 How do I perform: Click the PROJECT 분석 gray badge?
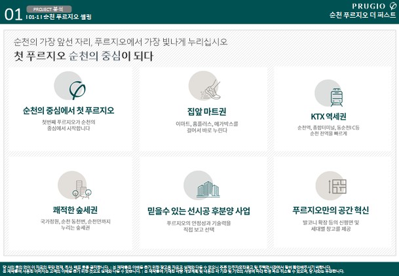[49, 9]
